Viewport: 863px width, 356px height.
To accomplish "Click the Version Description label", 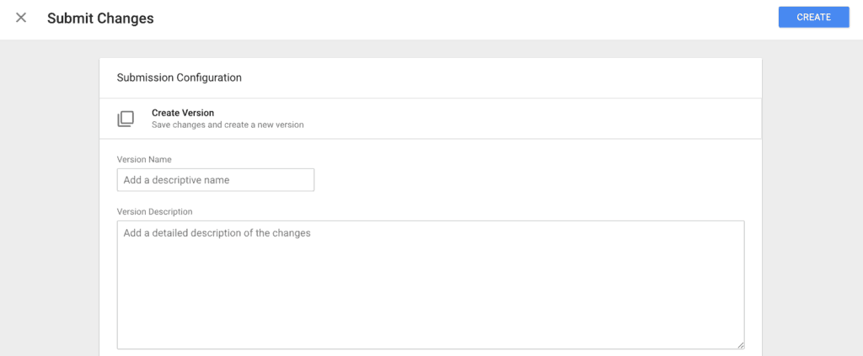I will (x=155, y=211).
